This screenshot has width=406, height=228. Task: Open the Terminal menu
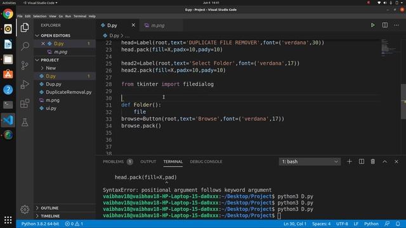(80, 16)
